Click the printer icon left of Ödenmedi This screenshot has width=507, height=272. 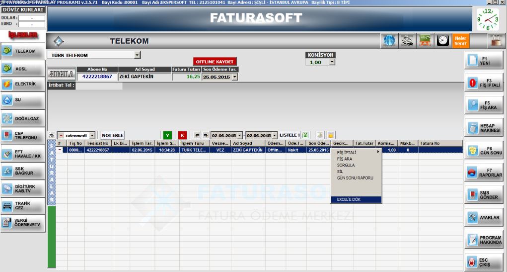coord(52,135)
